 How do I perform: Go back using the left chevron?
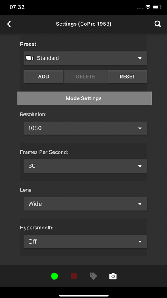pos(9,24)
